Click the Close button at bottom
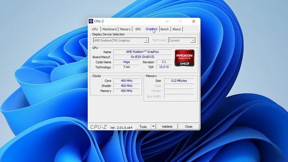The image size is (288, 162). click(189, 127)
